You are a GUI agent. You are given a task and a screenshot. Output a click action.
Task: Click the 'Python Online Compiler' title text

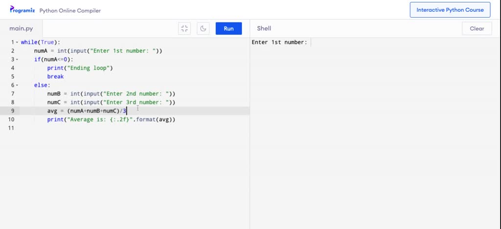(x=70, y=11)
